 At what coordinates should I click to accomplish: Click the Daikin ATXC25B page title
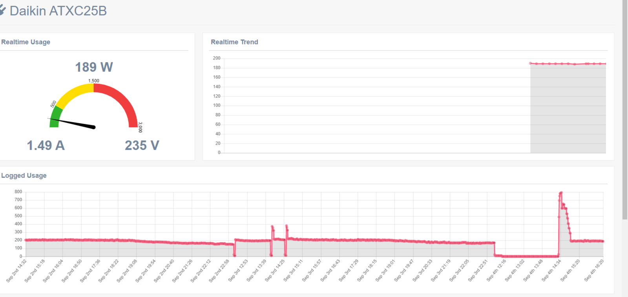(58, 11)
